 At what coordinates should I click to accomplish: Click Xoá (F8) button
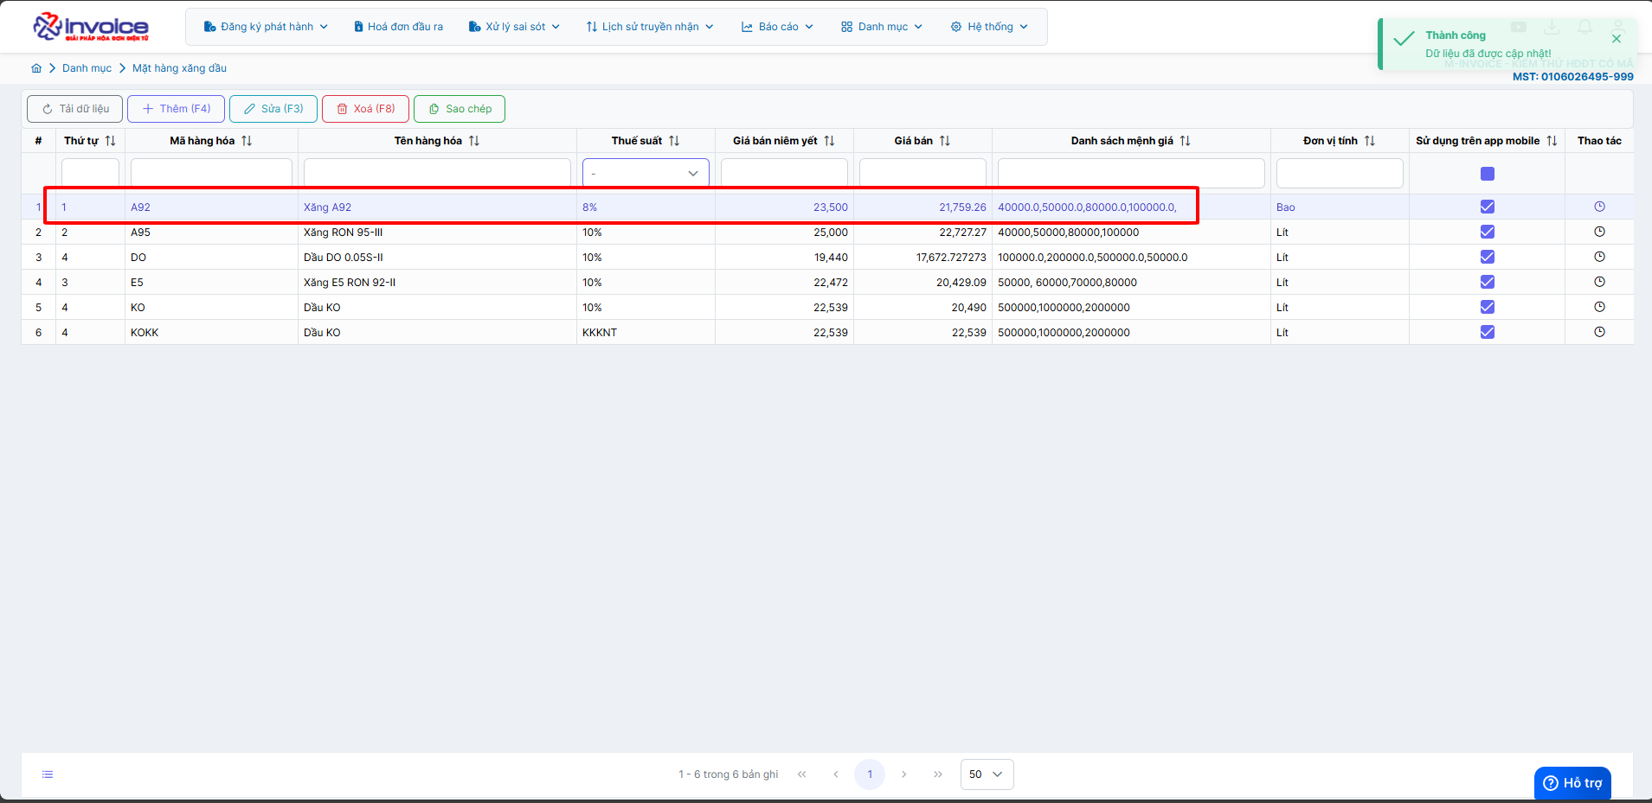coord(365,109)
